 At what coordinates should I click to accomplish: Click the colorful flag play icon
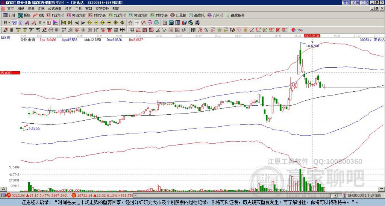pos(56,23)
